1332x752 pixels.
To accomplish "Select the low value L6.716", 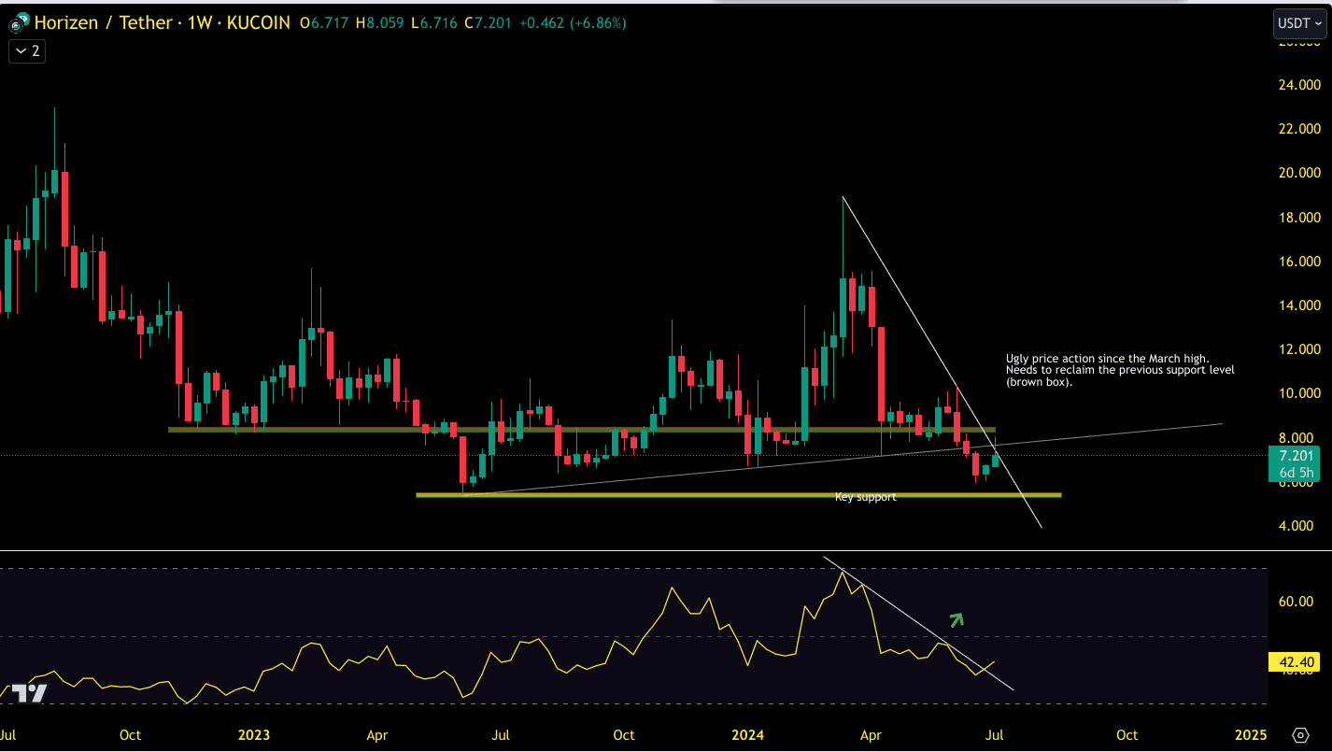I will coord(434,22).
